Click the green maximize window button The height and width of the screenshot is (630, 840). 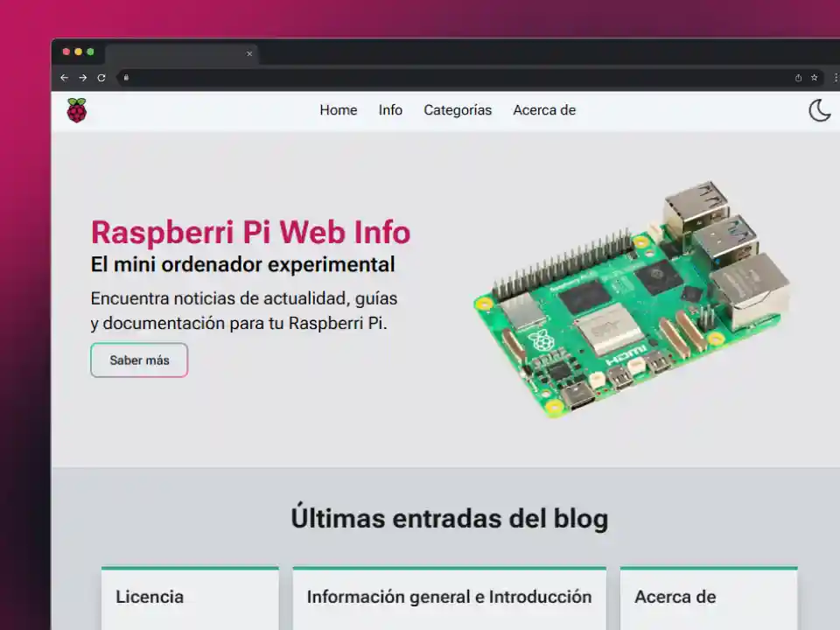(x=90, y=52)
